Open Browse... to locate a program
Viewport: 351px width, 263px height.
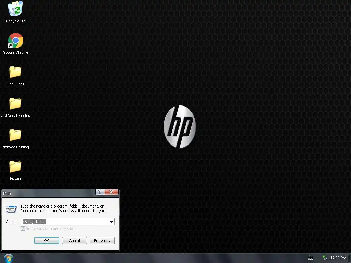[x=102, y=241]
